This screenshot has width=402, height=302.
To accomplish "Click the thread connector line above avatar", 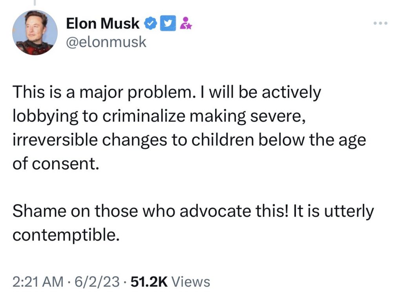I will click(34, 2).
